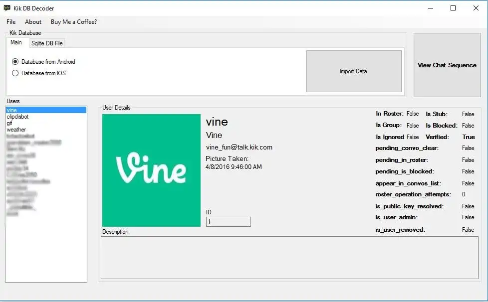The height and width of the screenshot is (302, 488).
Task: Click the roster_operation_attempts label
Action: tap(413, 194)
